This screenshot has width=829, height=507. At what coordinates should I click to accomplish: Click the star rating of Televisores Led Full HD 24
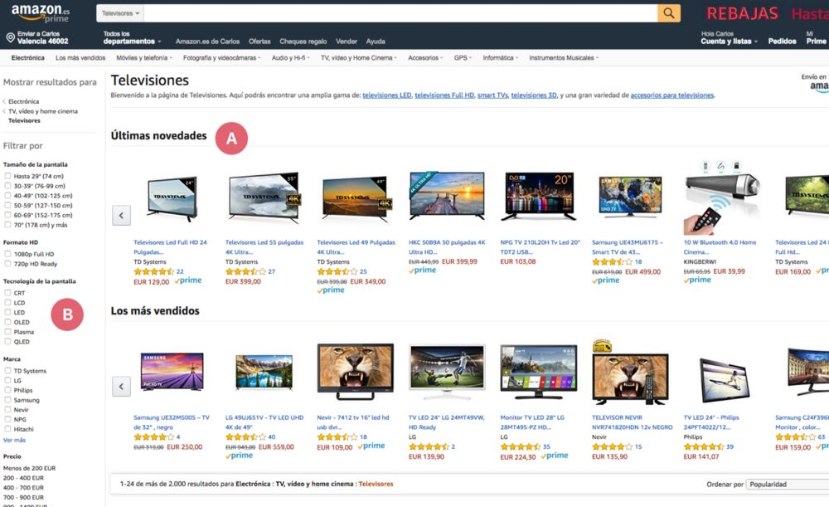[x=154, y=271]
